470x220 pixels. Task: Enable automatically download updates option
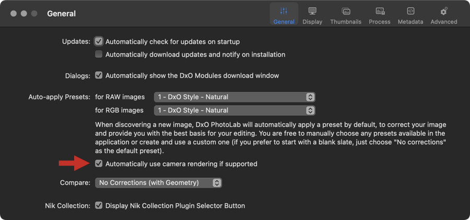pyautogui.click(x=99, y=54)
